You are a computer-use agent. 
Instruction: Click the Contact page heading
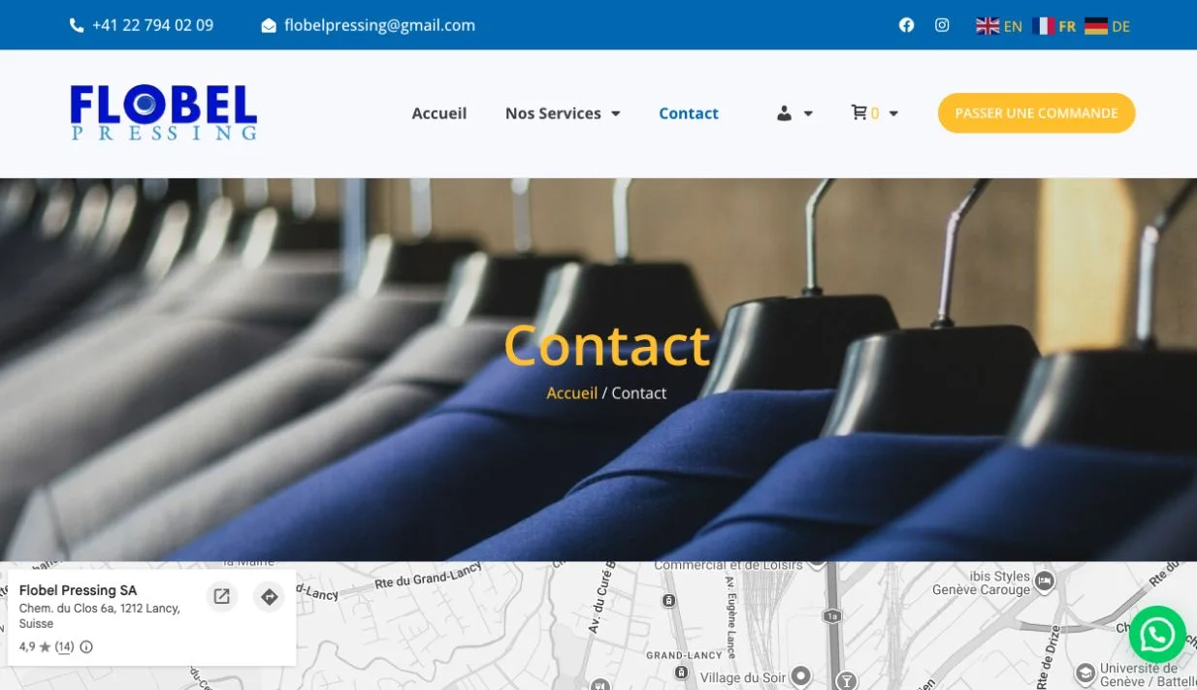pyautogui.click(x=607, y=345)
